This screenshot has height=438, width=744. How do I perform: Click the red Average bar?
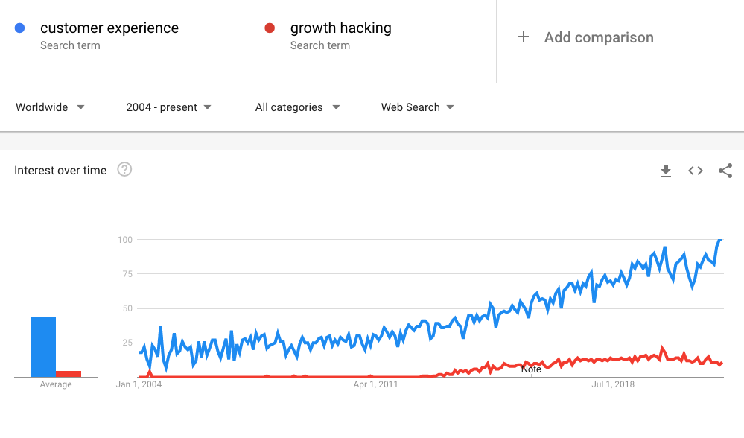(x=69, y=374)
